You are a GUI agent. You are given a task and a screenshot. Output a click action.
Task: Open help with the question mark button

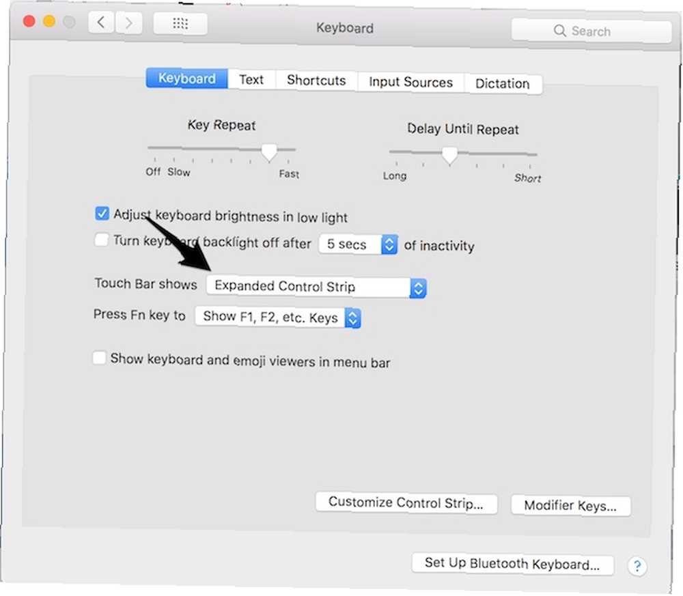(x=637, y=566)
